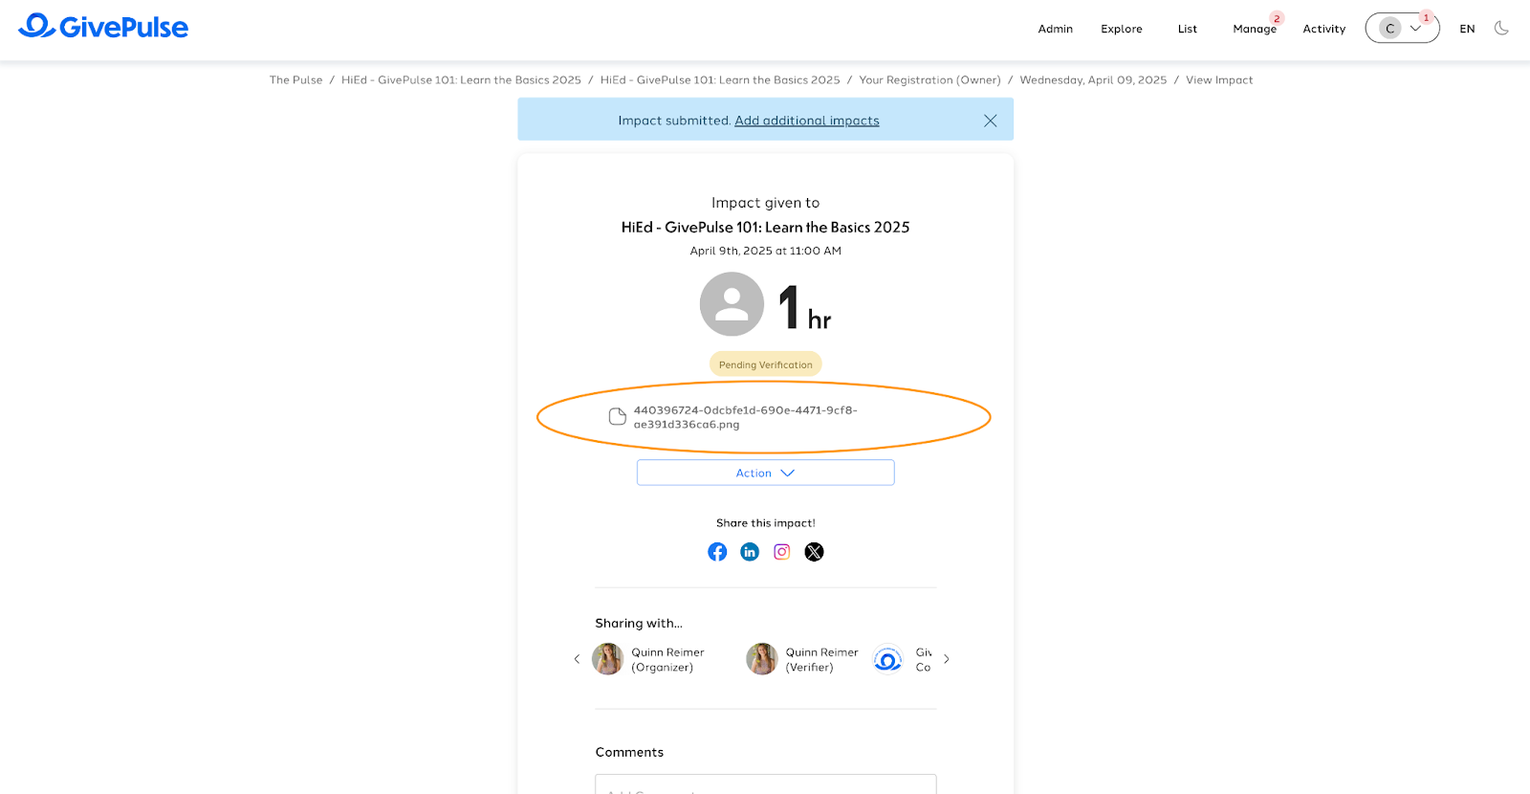Show previous sharing contacts
This screenshot has width=1530, height=794.
577,659
